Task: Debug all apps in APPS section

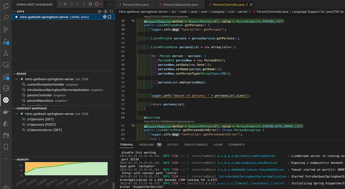Action: [106, 11]
